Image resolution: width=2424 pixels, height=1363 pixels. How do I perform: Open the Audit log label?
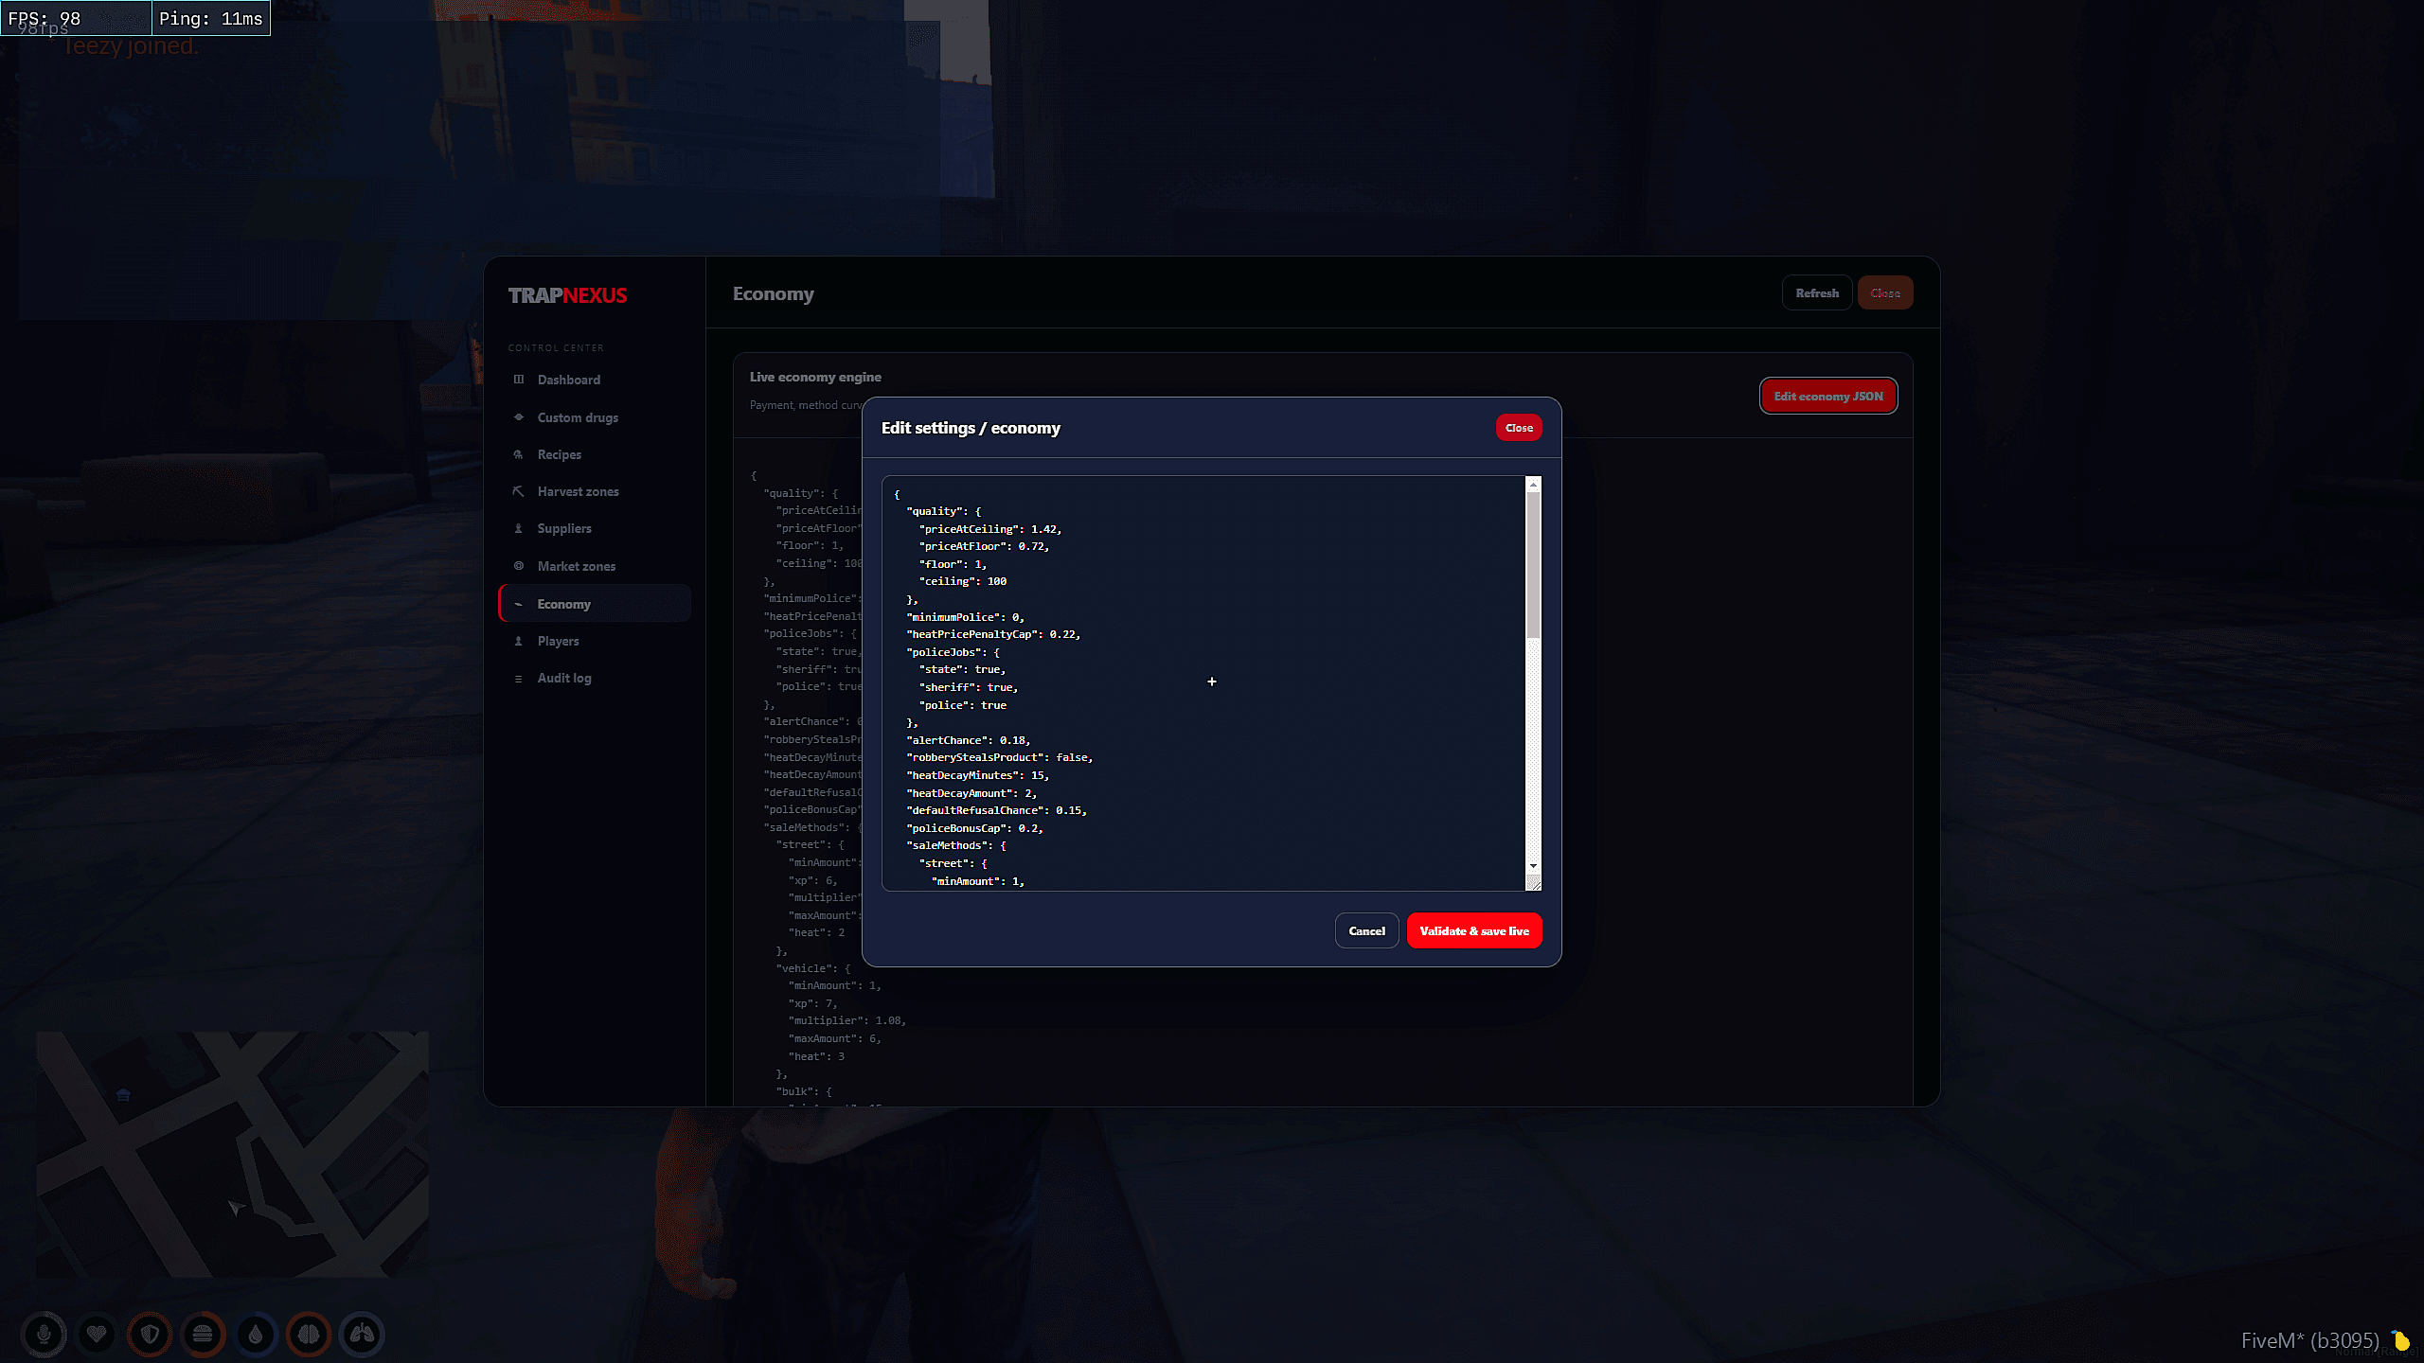pyautogui.click(x=564, y=678)
